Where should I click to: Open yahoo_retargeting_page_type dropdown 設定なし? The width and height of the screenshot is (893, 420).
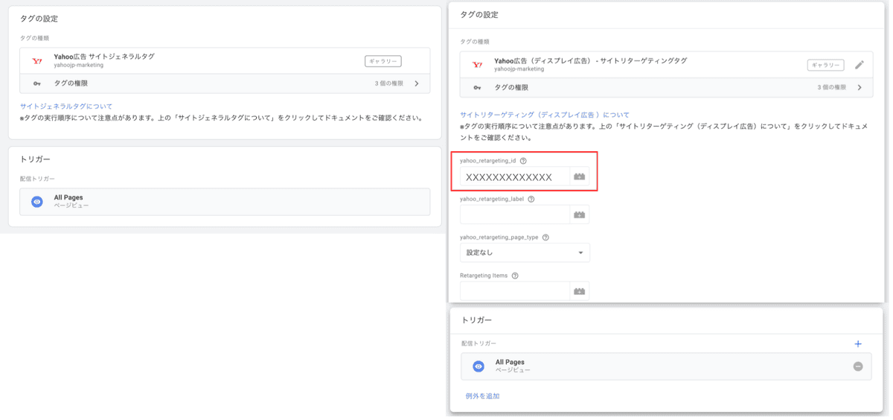coord(525,252)
